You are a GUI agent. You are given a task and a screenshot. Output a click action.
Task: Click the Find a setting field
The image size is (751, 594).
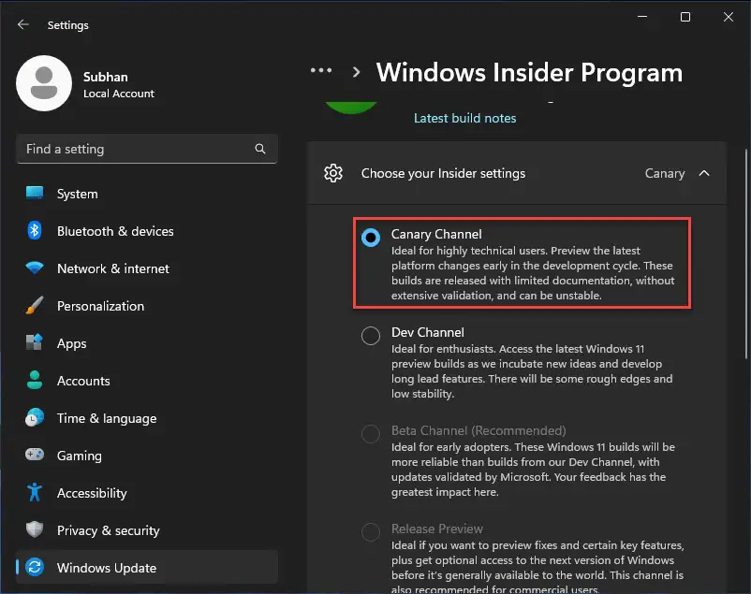(147, 149)
